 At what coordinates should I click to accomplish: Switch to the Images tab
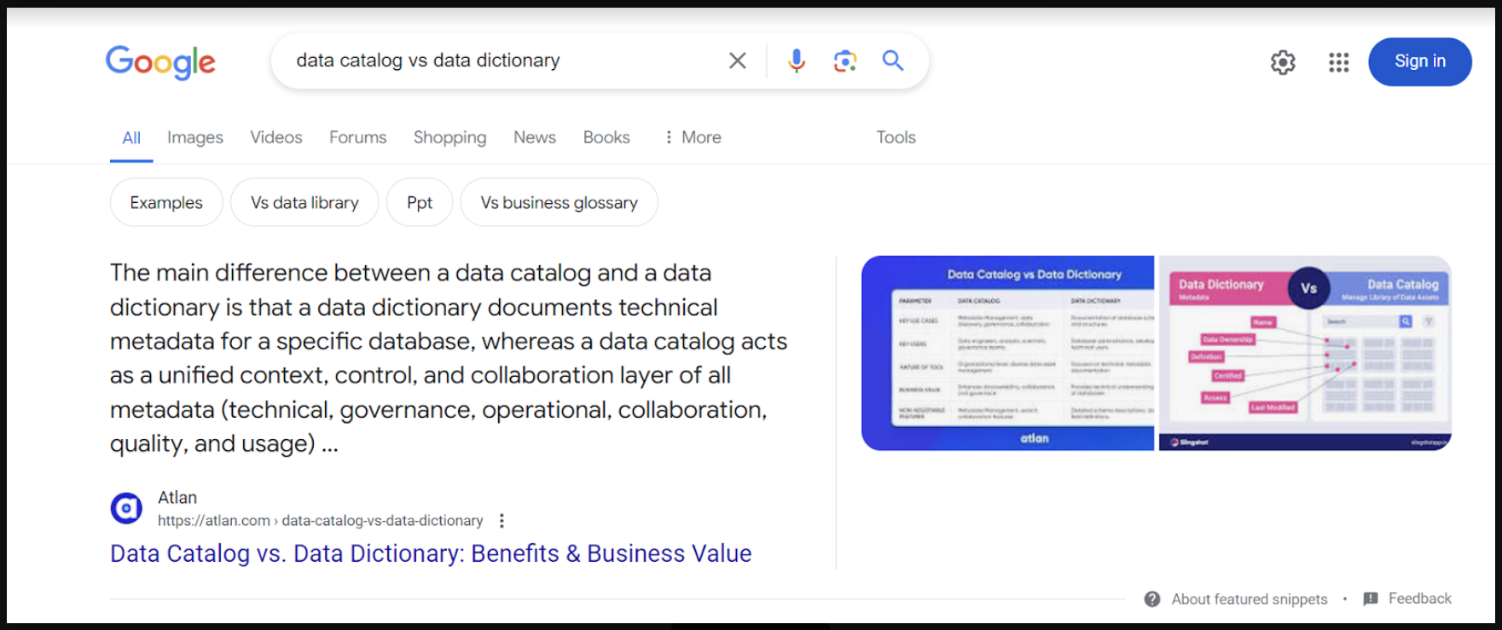(195, 137)
